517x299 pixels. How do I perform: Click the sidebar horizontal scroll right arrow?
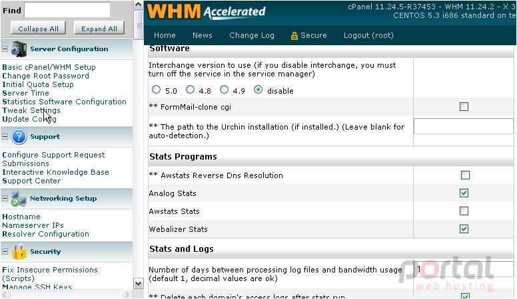pos(127,294)
